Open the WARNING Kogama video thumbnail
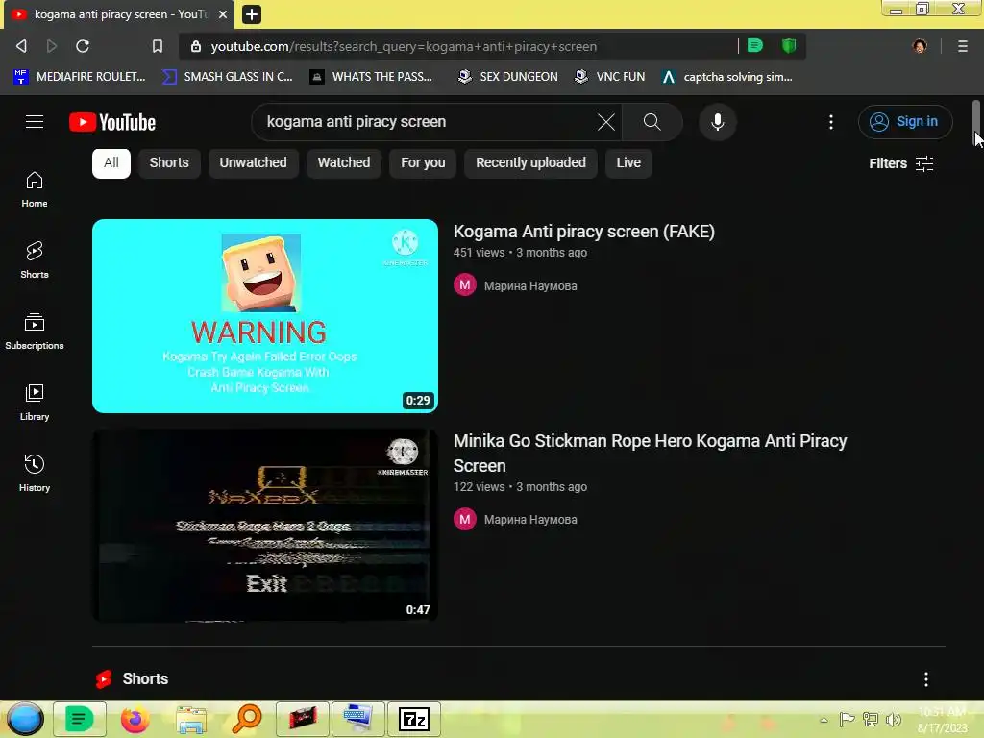Screen dimensions: 984x738 [265, 315]
